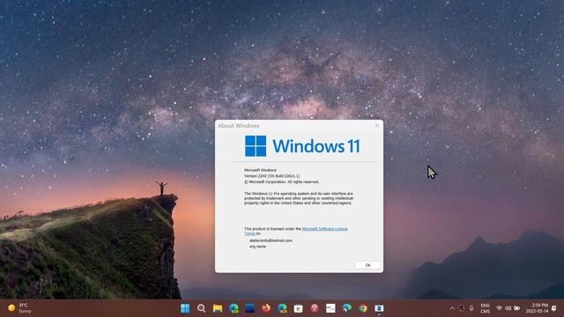Launch Firefox from the taskbar
The height and width of the screenshot is (317, 564).
[x=266, y=308]
